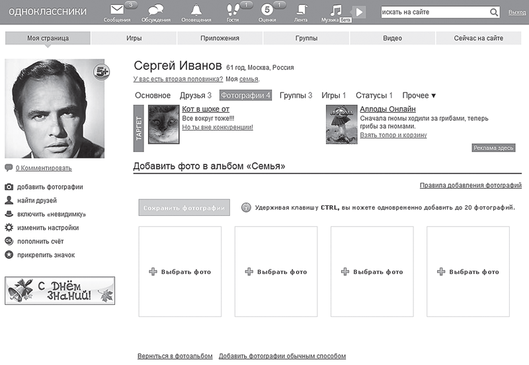The image size is (529, 365).
Task: Open Правила добавления фотографий link
Action: 470,186
